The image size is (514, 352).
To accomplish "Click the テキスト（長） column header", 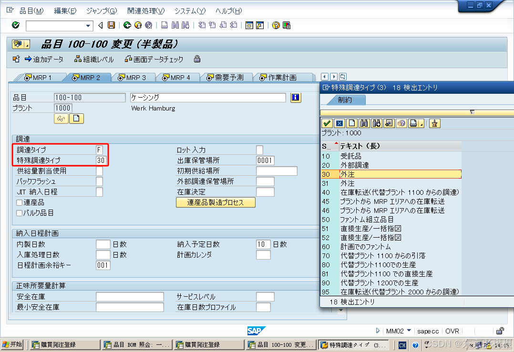I will (x=400, y=146).
